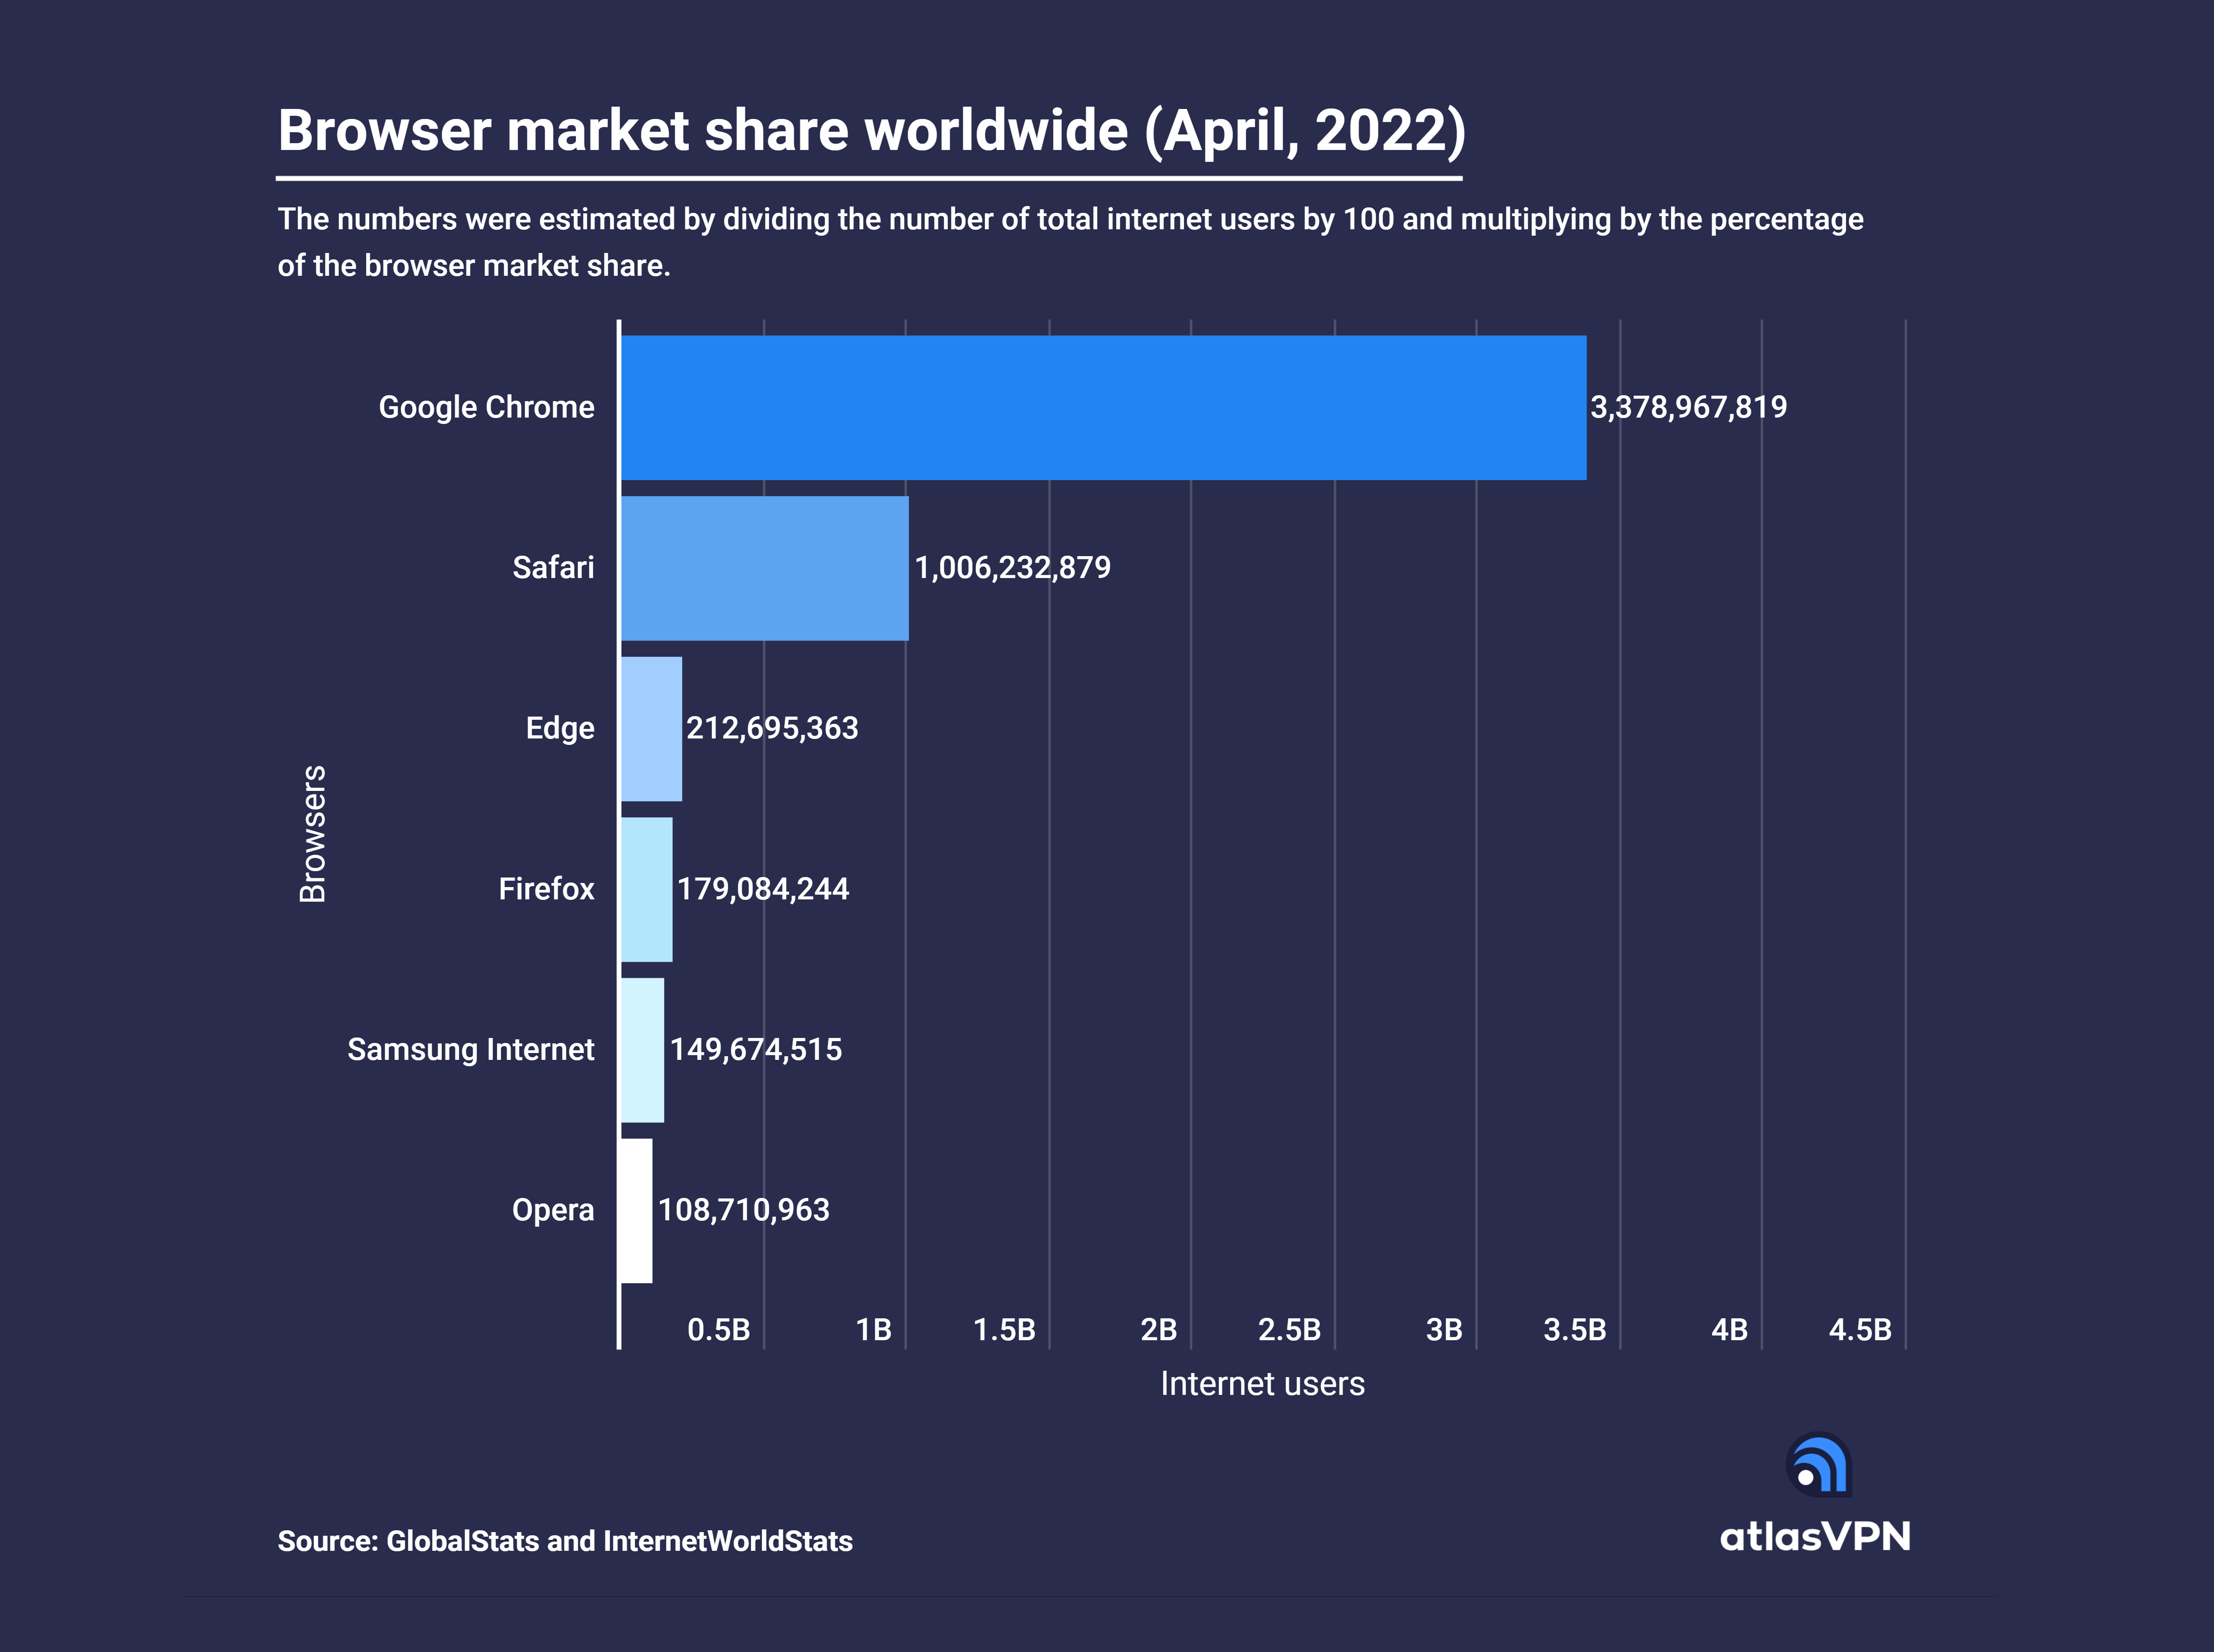Click the Safari bar
This screenshot has height=1652, width=2214.
point(764,568)
